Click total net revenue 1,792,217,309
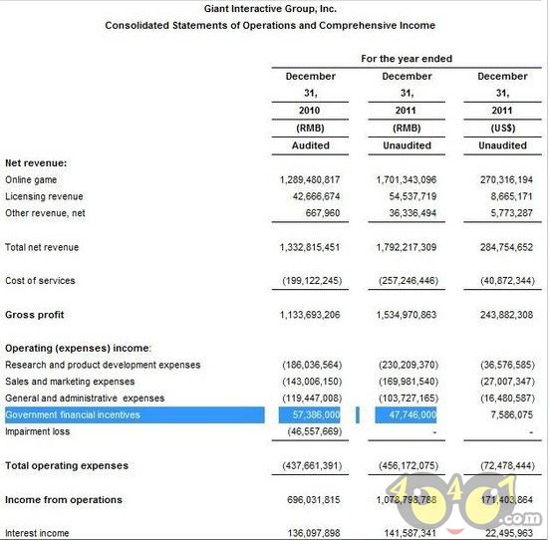The height and width of the screenshot is (540, 549). click(407, 247)
